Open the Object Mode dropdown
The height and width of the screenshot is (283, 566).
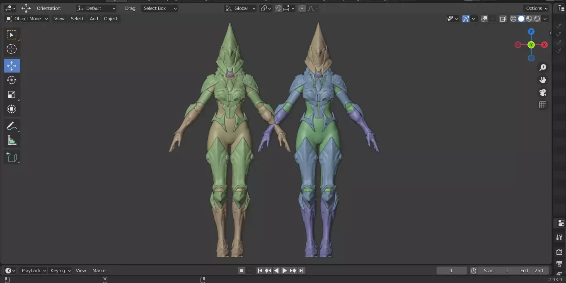(x=27, y=19)
